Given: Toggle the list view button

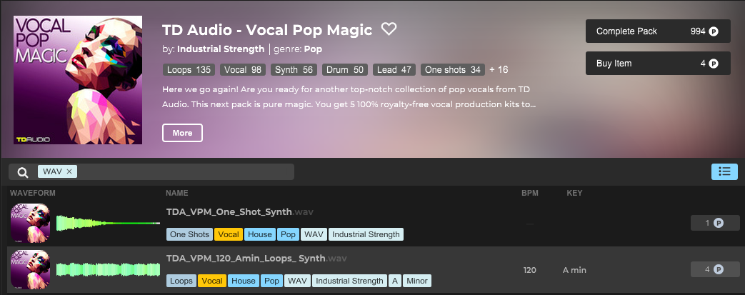Looking at the screenshot, I should click(724, 171).
